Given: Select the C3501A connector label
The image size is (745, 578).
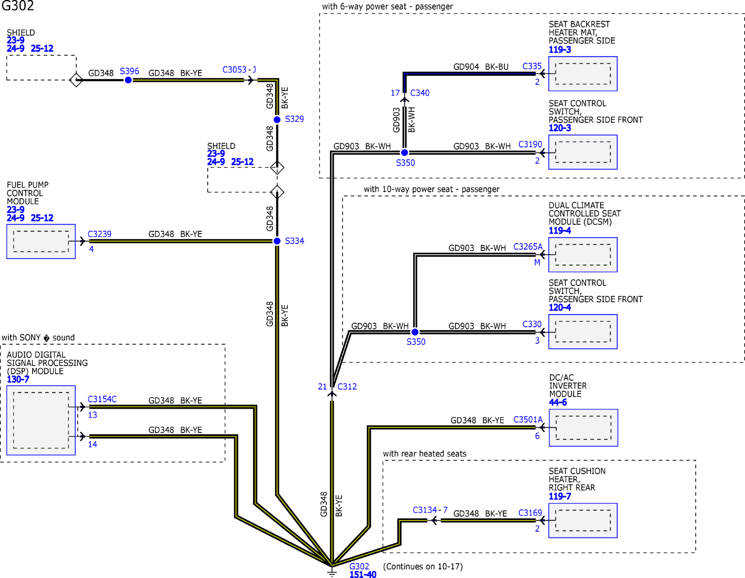Looking at the screenshot, I should (x=527, y=420).
